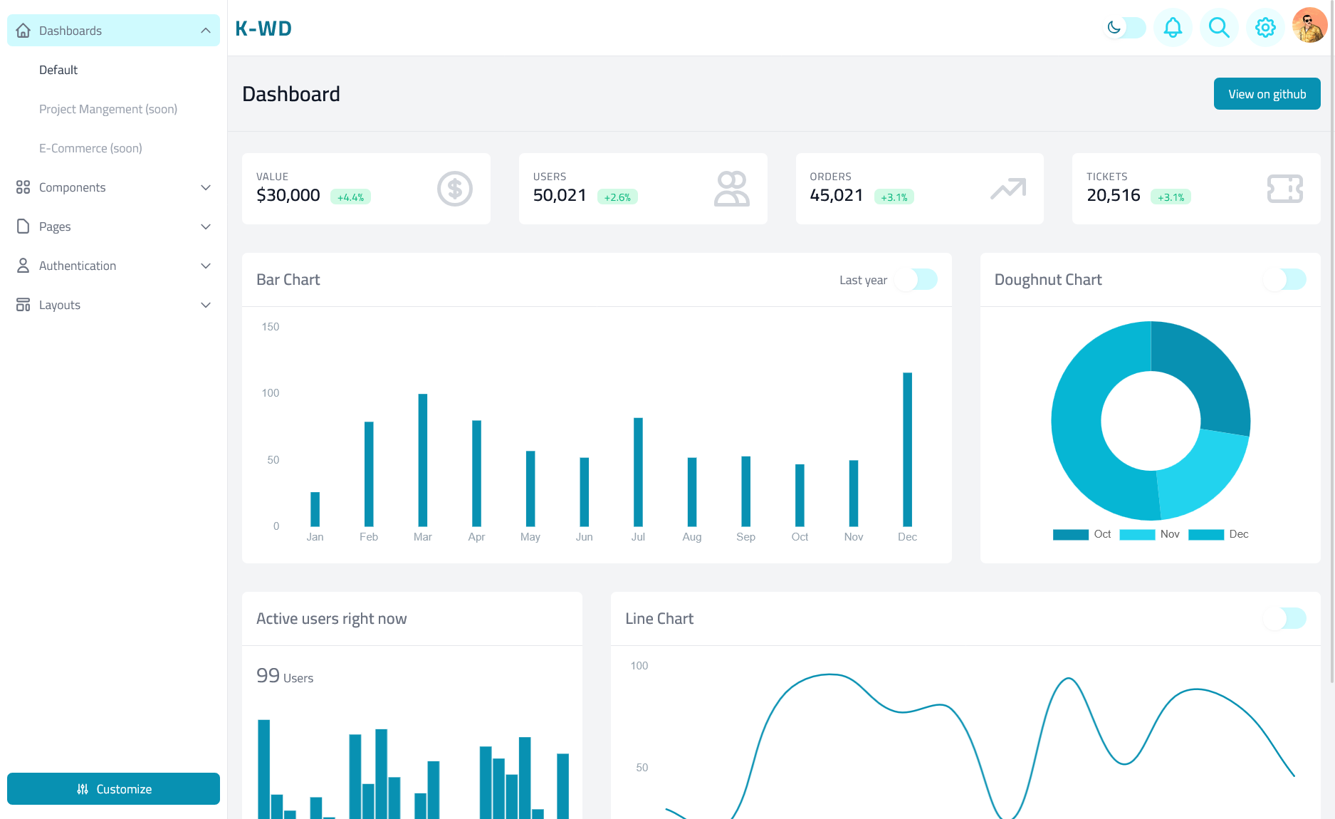This screenshot has width=1335, height=819.
Task: Click the notifications bell icon
Action: pyautogui.click(x=1173, y=28)
